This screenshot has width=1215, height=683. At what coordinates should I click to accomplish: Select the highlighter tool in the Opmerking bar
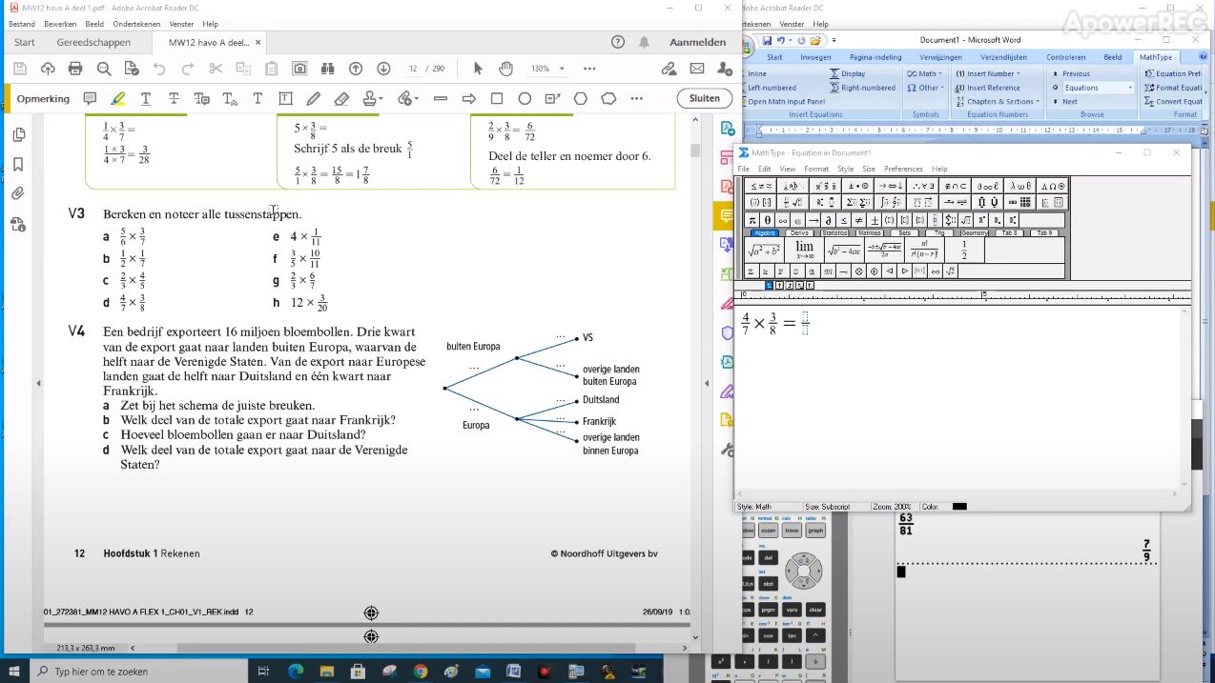[x=117, y=98]
